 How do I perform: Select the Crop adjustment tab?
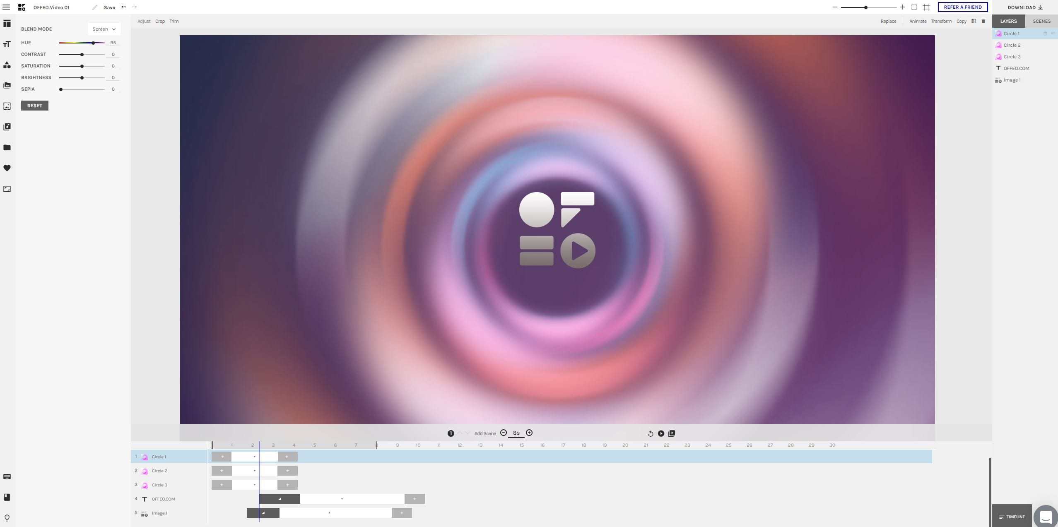click(x=160, y=21)
